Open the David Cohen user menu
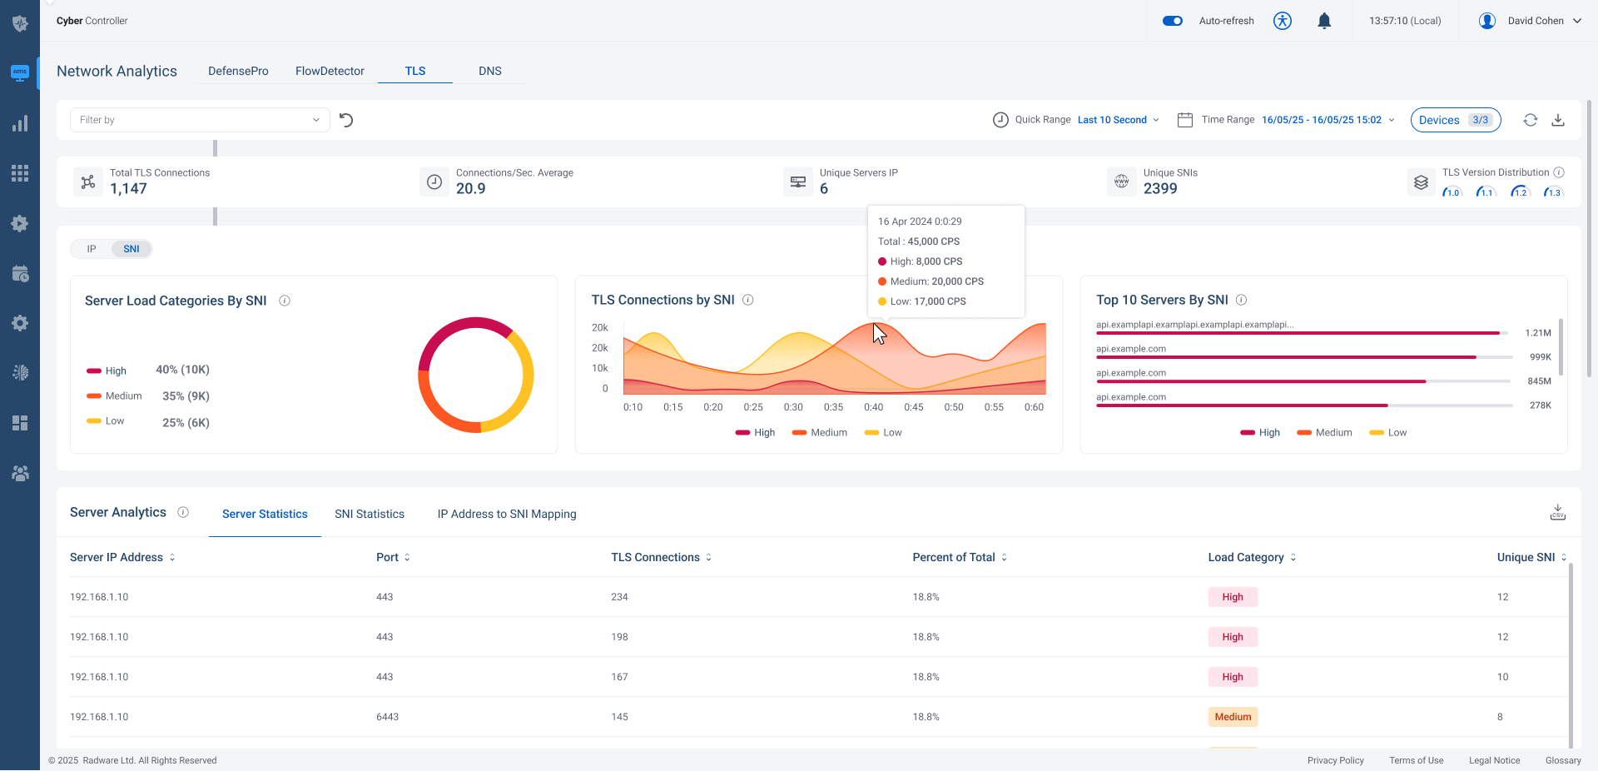The image size is (1598, 771). pos(1530,21)
